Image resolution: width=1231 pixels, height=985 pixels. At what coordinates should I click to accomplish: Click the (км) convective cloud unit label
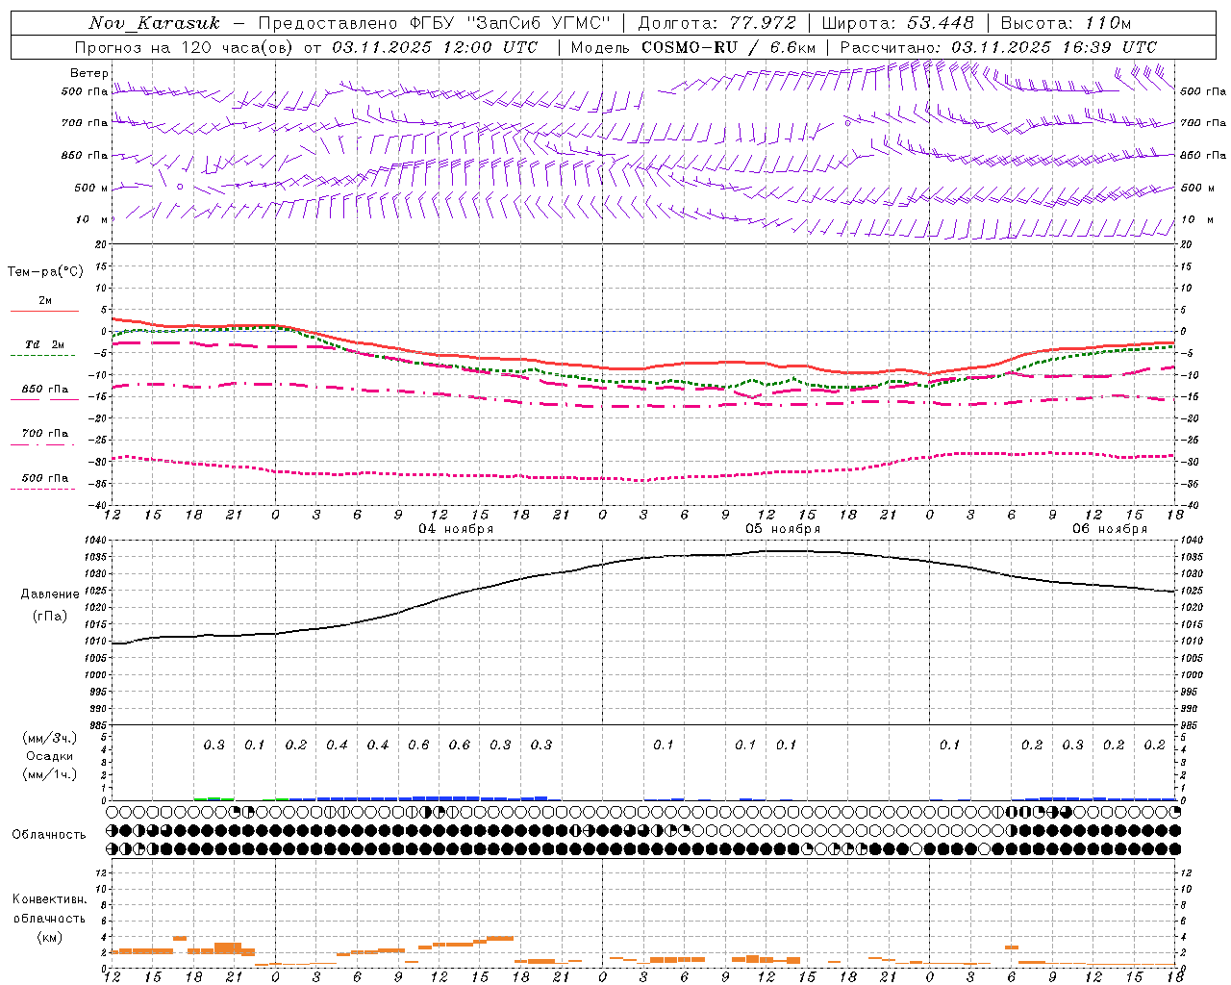49,938
